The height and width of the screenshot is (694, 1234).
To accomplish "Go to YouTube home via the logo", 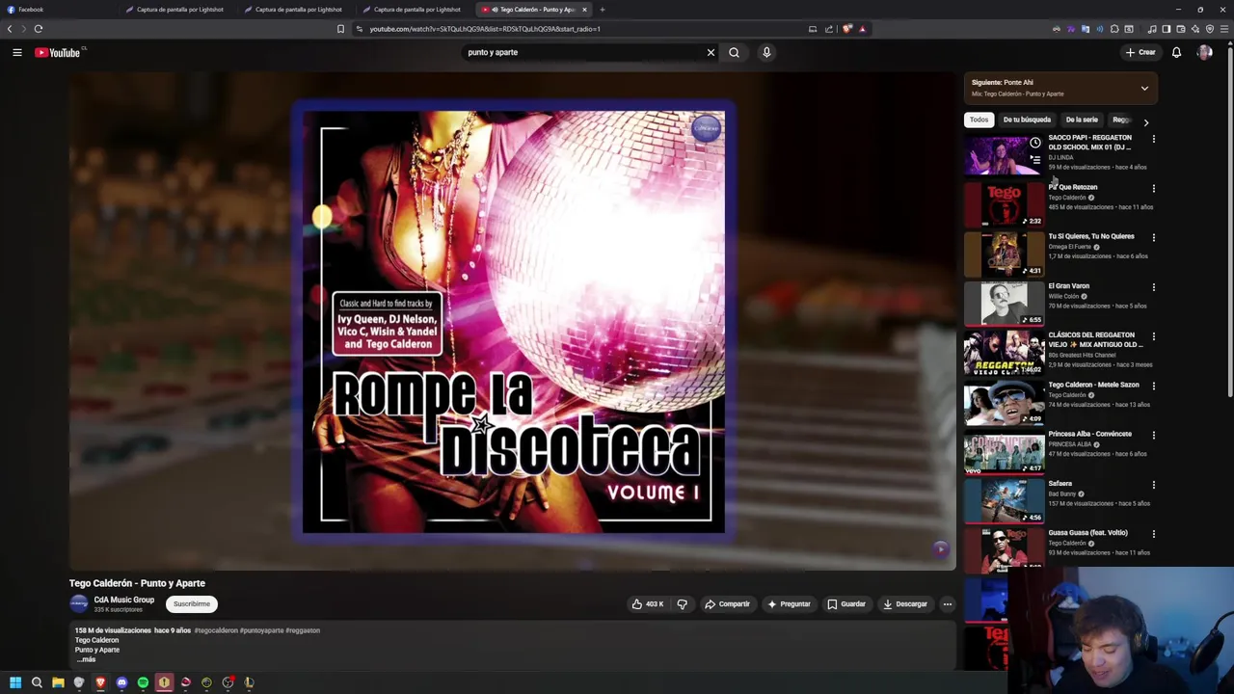I will (x=58, y=52).
